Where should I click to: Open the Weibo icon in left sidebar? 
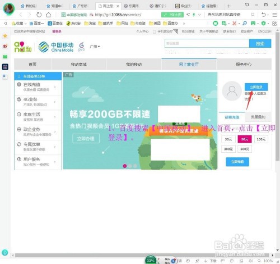pyautogui.click(x=5, y=46)
